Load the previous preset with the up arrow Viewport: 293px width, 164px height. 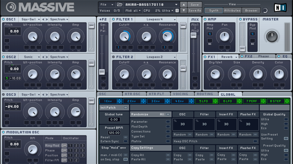(183, 5)
